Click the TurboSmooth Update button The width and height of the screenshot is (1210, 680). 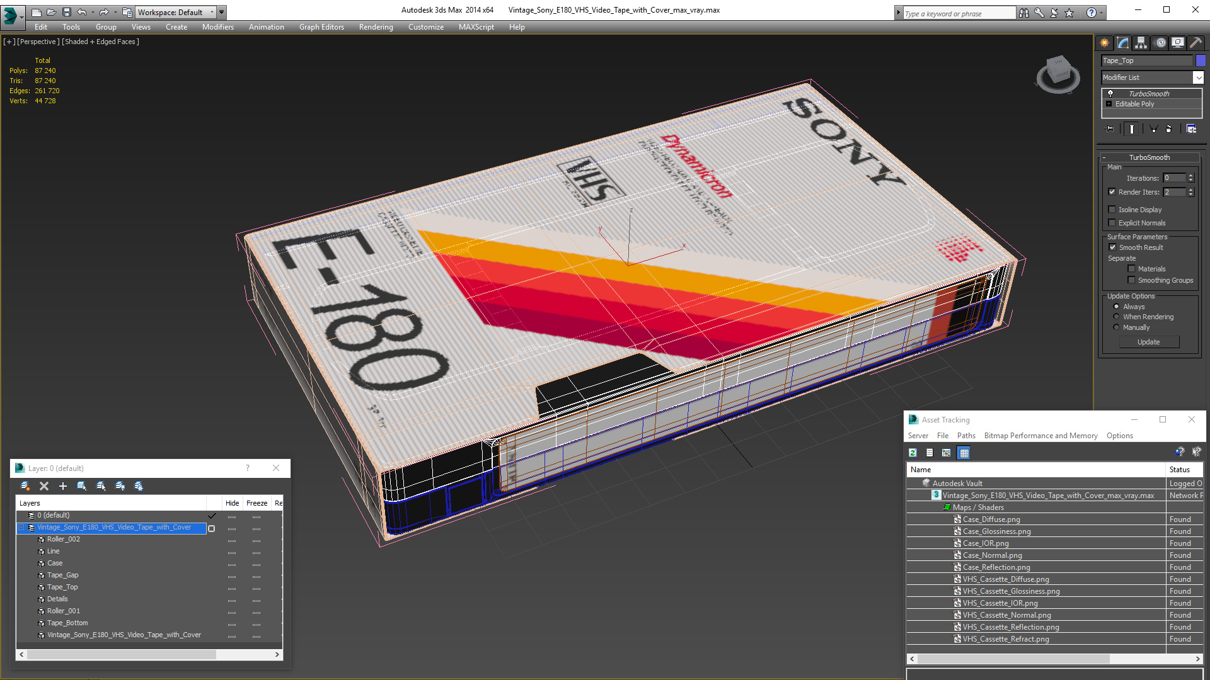click(1149, 342)
